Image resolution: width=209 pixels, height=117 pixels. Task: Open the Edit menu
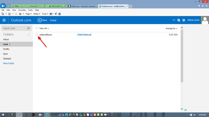8,10
